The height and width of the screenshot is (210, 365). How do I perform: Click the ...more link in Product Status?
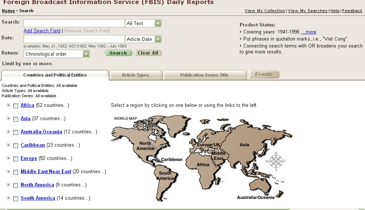[x=309, y=32]
